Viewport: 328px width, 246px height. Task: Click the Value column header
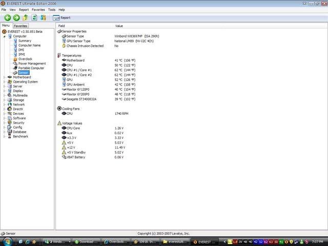tap(119, 26)
